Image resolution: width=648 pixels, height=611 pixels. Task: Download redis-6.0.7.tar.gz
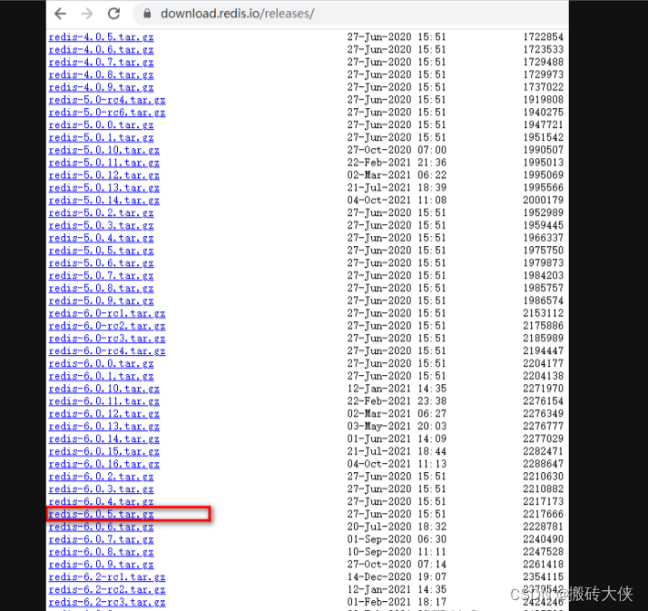[x=102, y=539]
